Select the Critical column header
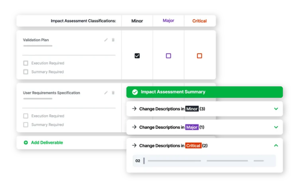291x190 pixels. click(199, 21)
